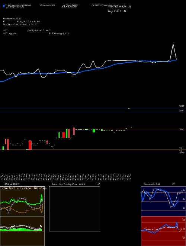186x246 pixels.
Task: Click the isolated green dot above candlestick chart
Action: pos(129,108)
